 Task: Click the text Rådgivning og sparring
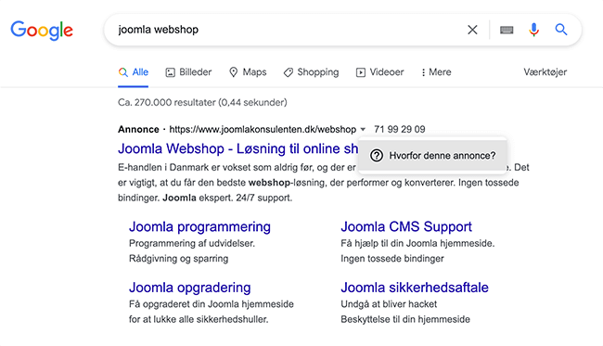coord(178,259)
